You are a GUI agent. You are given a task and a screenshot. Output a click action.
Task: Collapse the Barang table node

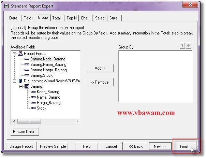21,86
